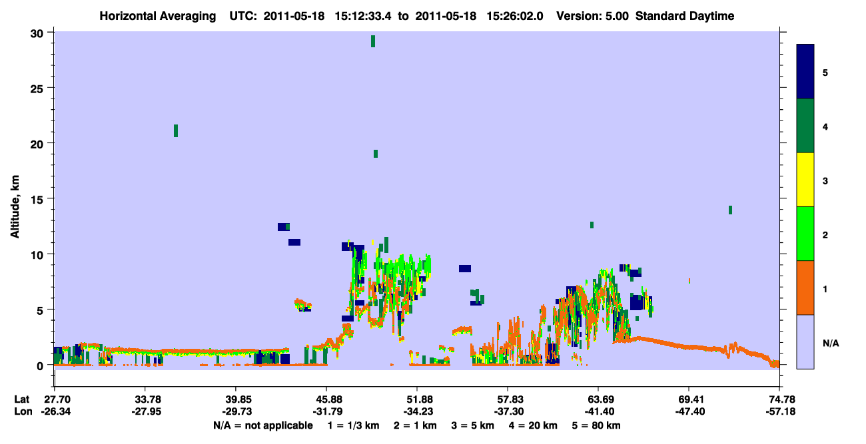Click the legend entry '1 = 1/3 km'
The width and height of the screenshot is (866, 444).
(354, 425)
